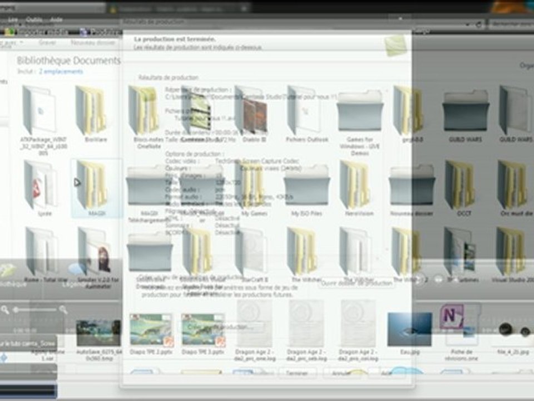Open the NeroVision folder
Screen dimensions: 534x401
[x=358, y=188]
